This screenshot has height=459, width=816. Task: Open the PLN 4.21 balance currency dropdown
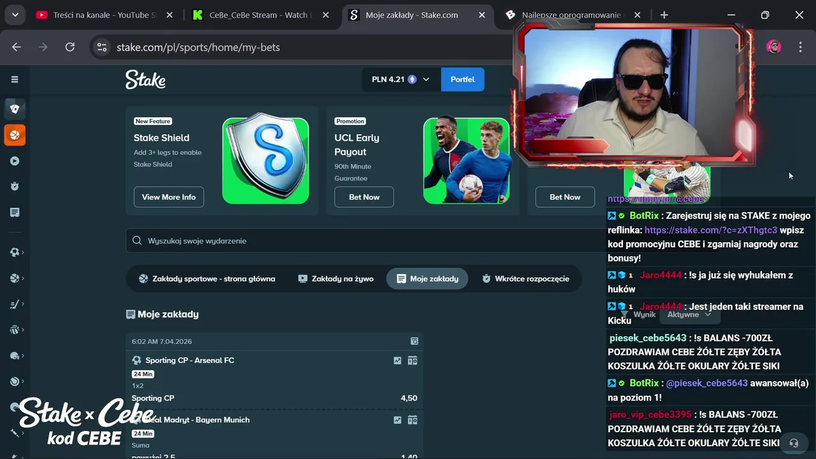pyautogui.click(x=401, y=80)
